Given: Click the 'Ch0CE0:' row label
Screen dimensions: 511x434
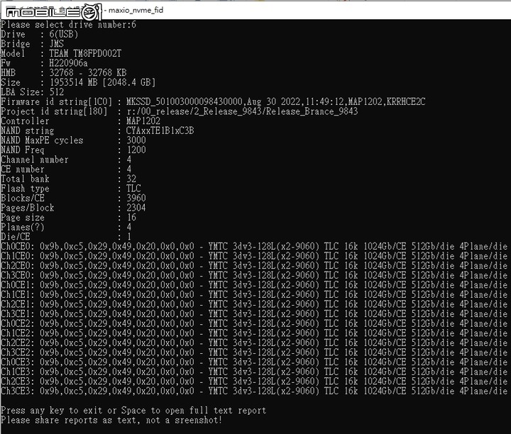Looking at the screenshot, I should coord(18,247).
